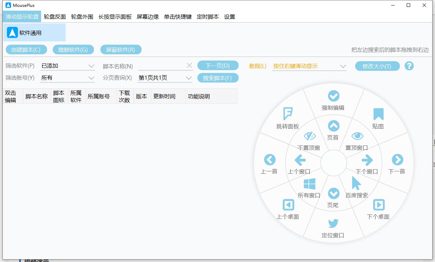Open the 屏幕边缘 tab
435x262 pixels.
[x=148, y=16]
